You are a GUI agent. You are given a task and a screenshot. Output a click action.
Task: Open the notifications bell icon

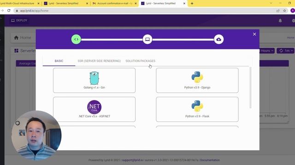280,21
